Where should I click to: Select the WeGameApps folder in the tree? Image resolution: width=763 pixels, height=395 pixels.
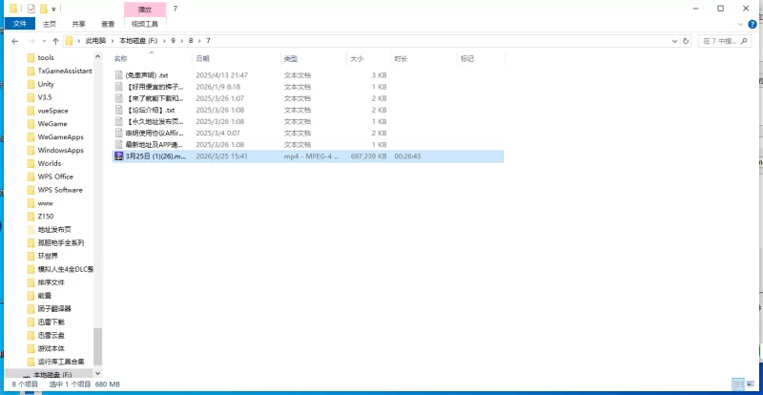pos(60,136)
